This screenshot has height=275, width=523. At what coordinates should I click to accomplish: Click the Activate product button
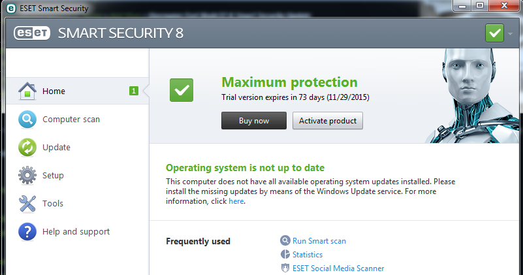coord(328,120)
